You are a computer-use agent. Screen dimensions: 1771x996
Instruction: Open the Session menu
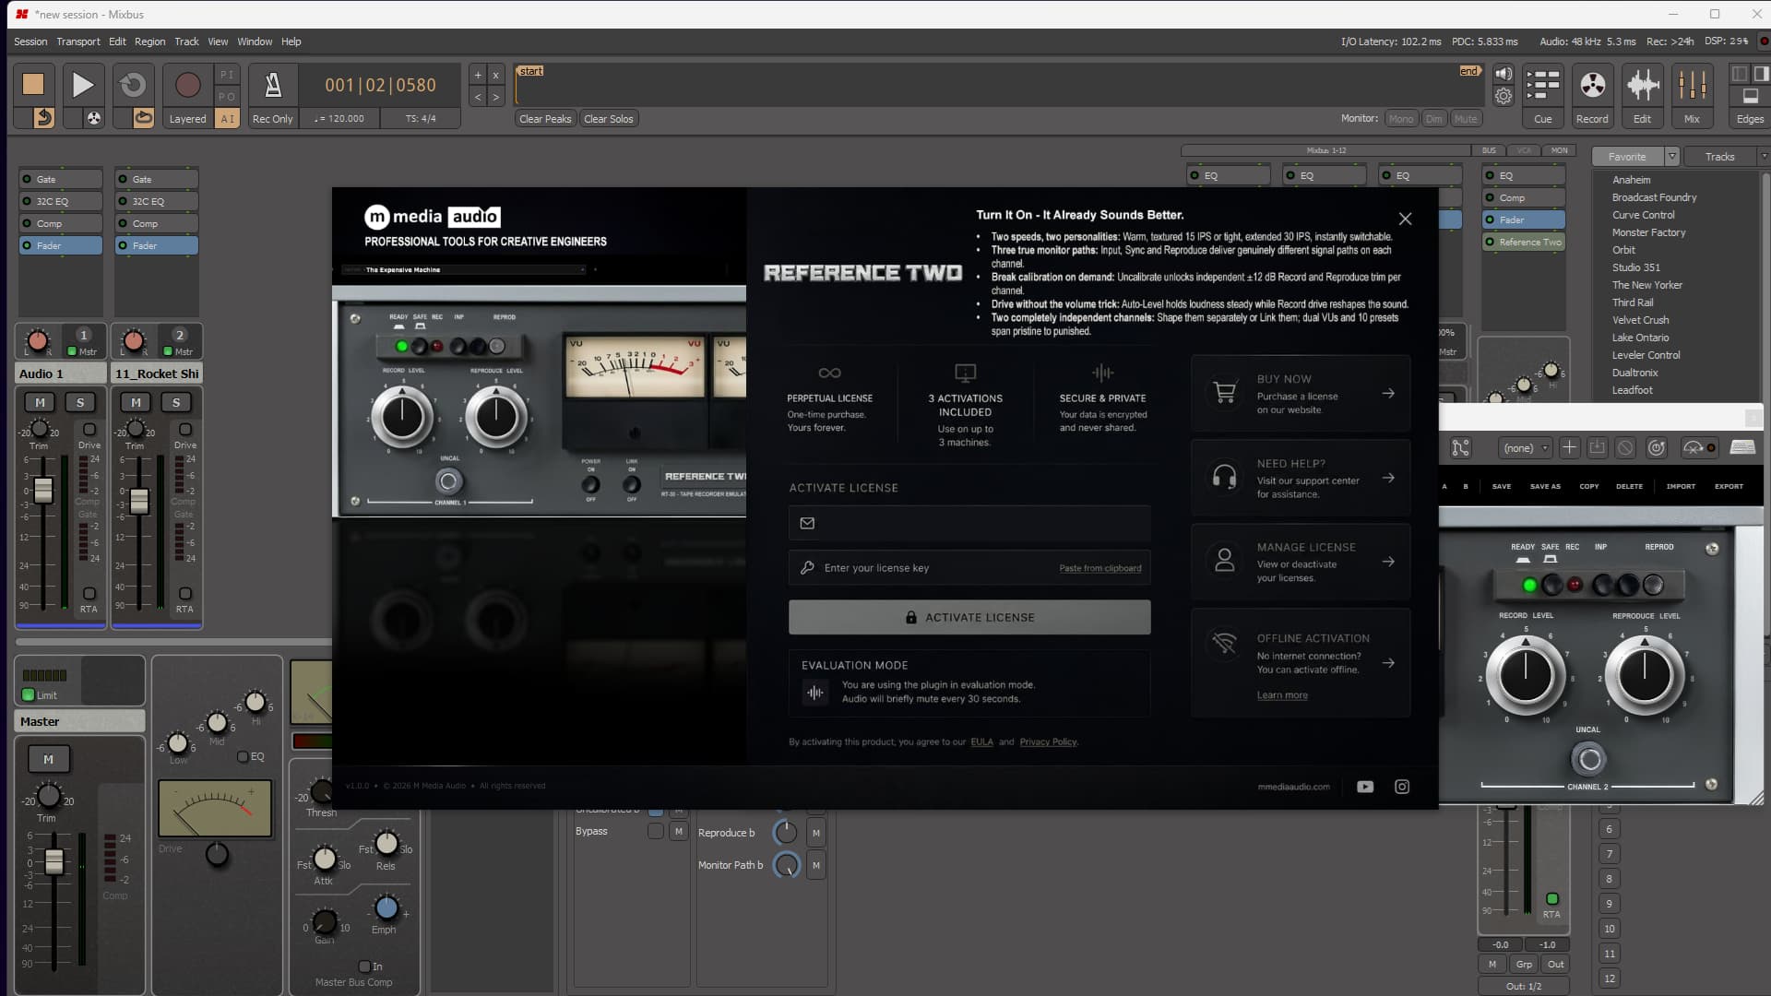click(30, 41)
